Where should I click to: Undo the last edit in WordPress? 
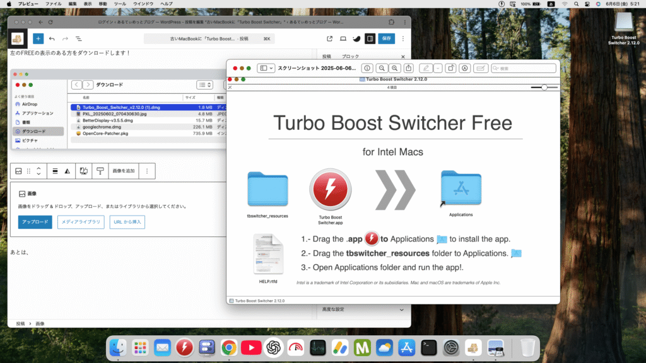tap(52, 38)
